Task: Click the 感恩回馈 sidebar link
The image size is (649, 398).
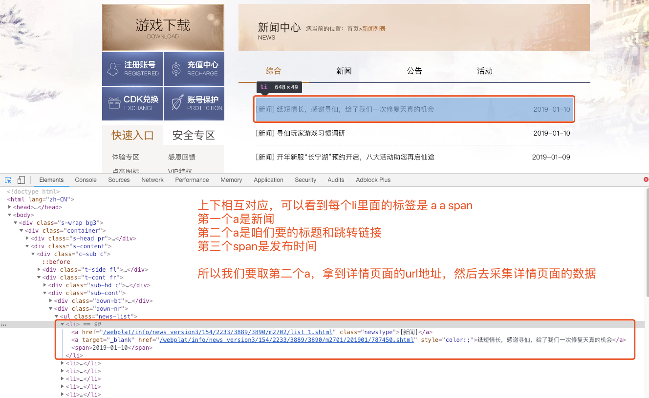Action: (182, 157)
